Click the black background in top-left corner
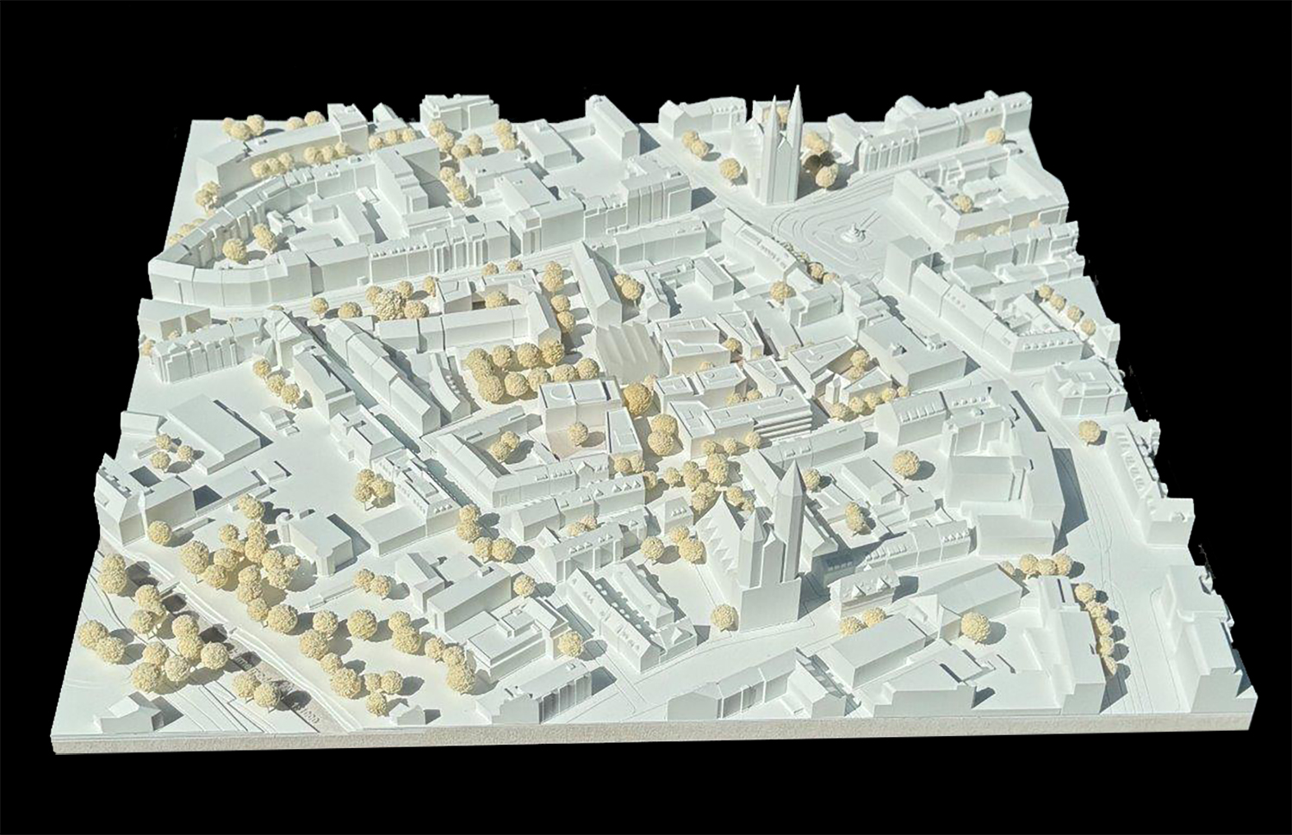Image resolution: width=1292 pixels, height=835 pixels. coord(69,52)
